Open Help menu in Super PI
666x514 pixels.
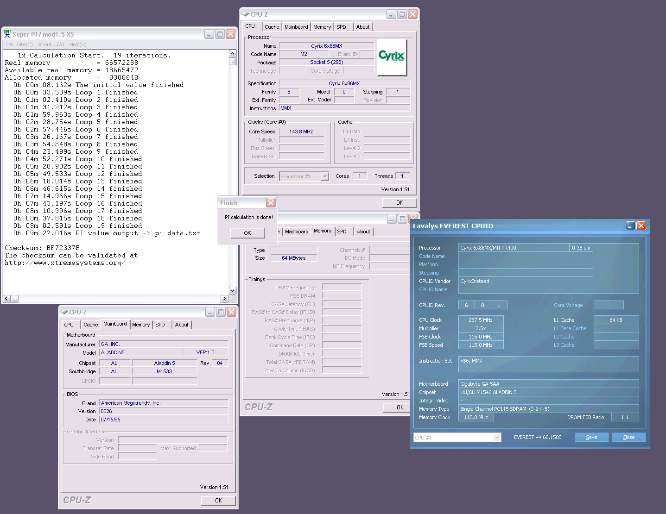click(x=78, y=44)
